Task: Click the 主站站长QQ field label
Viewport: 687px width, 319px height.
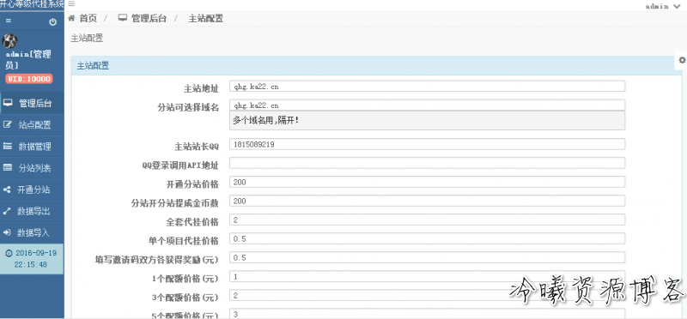Action: [197, 146]
